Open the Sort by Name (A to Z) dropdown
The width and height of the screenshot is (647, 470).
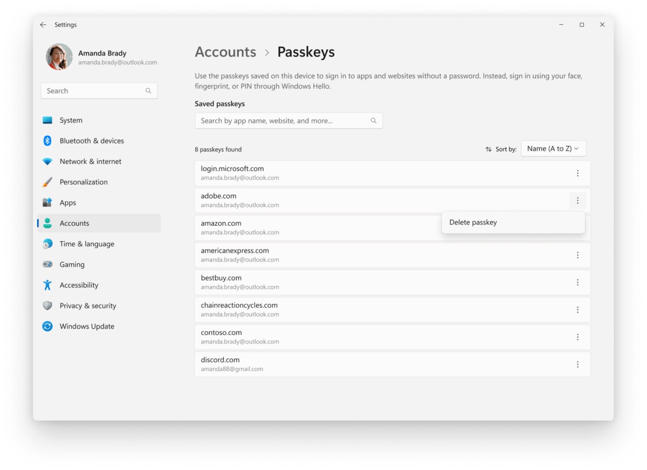553,149
